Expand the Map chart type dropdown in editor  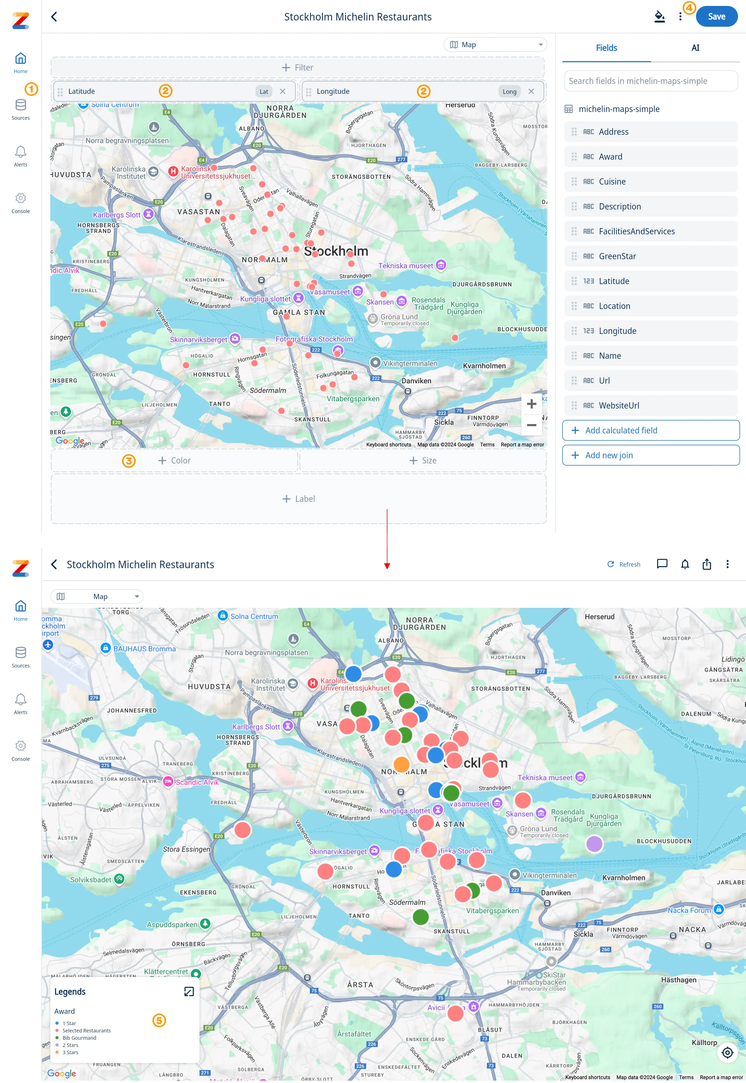pyautogui.click(x=495, y=45)
